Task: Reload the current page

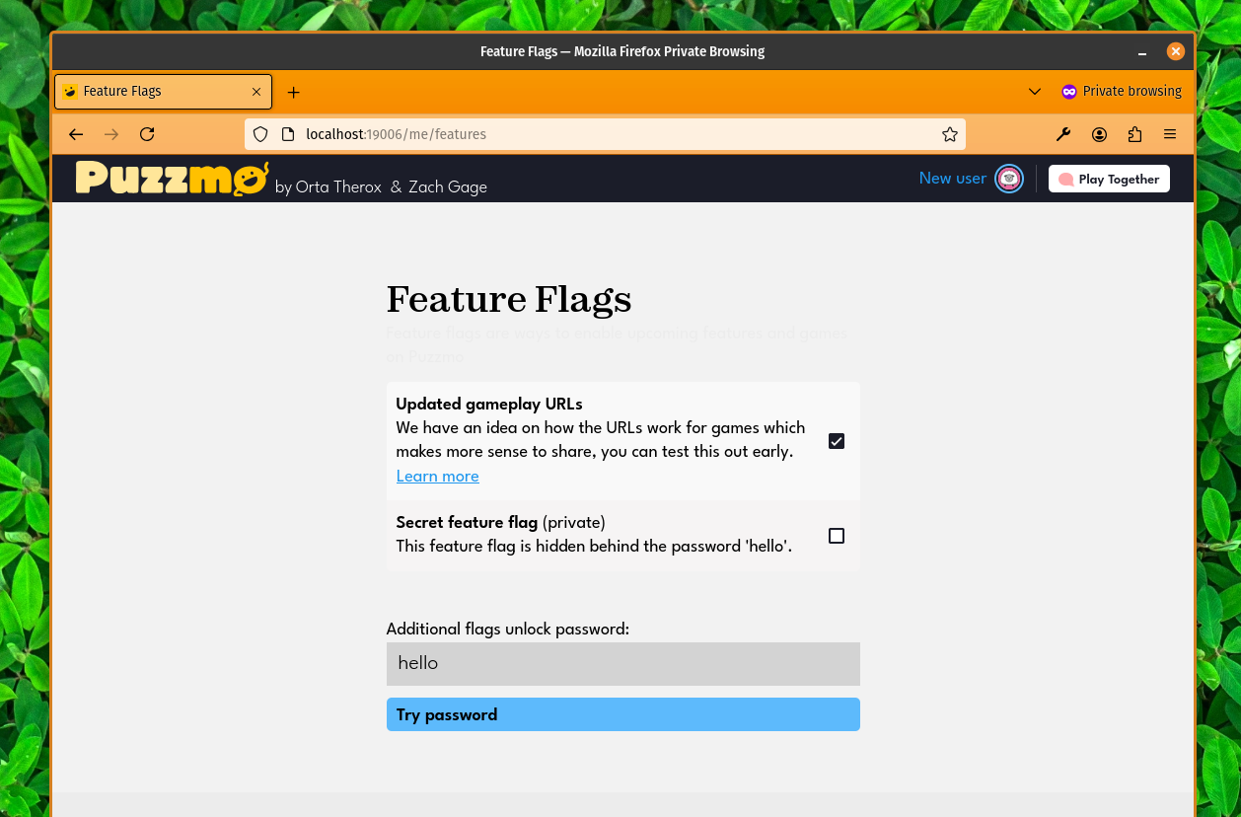Action: (147, 134)
